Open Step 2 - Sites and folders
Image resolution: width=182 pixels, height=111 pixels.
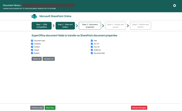point(65,26)
